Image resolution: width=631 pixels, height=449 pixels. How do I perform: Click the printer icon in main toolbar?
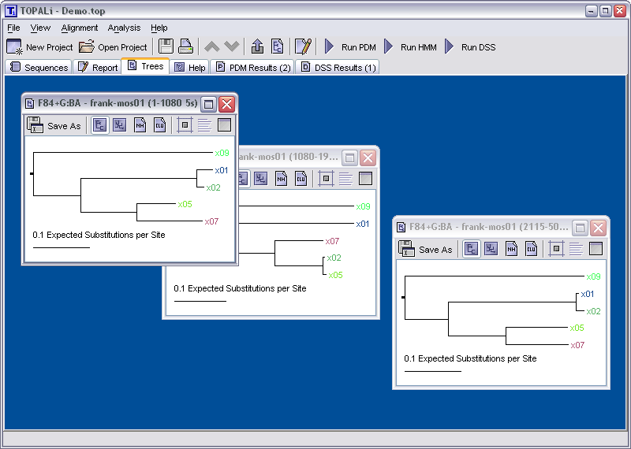[186, 46]
